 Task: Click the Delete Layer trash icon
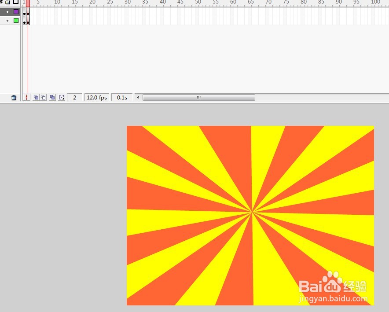[x=14, y=97]
